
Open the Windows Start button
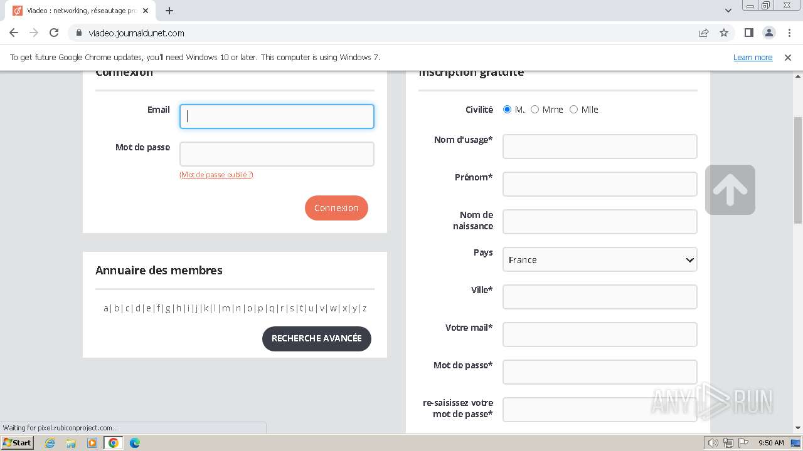tap(18, 442)
